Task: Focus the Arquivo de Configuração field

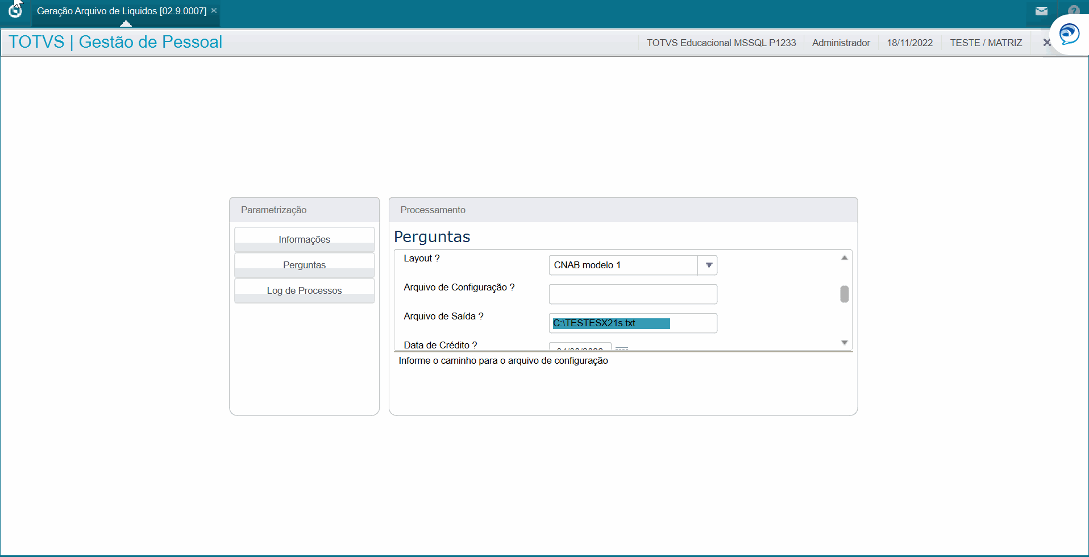Action: coord(633,294)
